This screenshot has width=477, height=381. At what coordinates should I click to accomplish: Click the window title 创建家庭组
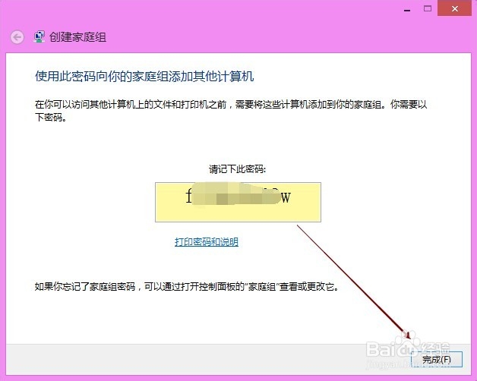(x=77, y=37)
